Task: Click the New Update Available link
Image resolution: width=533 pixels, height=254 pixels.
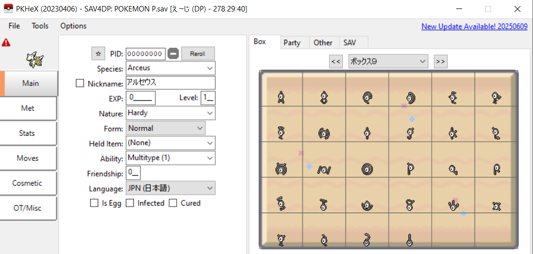Action: coord(475,26)
